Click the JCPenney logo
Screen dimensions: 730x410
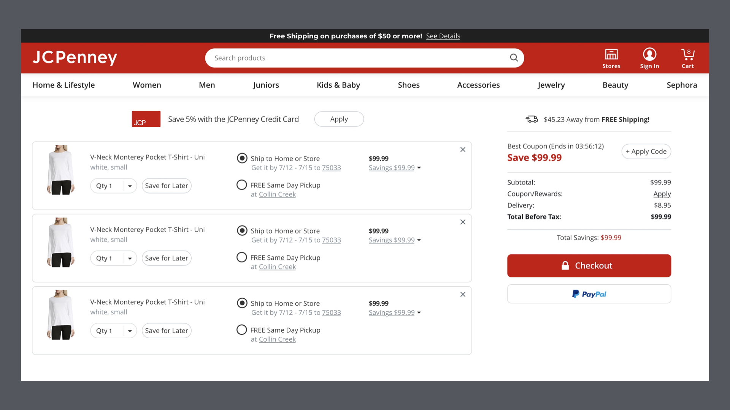click(75, 57)
